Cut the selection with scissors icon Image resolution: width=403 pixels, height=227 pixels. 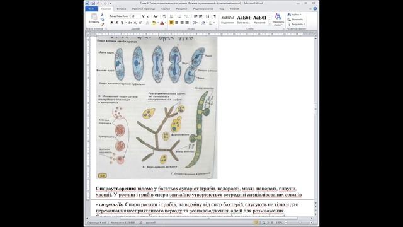point(102,15)
